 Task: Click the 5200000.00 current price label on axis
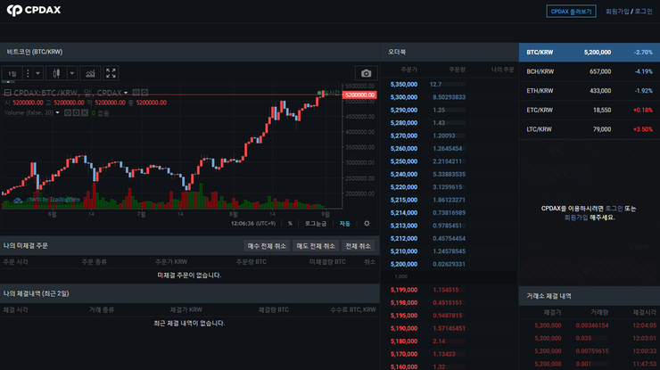tap(360, 95)
